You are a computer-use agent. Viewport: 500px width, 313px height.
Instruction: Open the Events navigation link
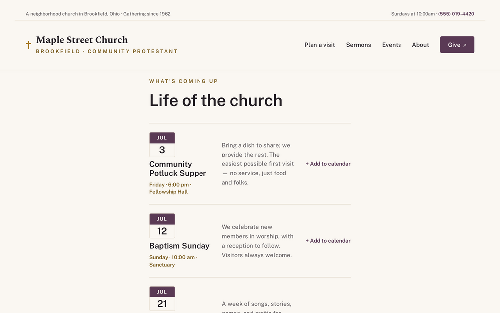tap(391, 45)
